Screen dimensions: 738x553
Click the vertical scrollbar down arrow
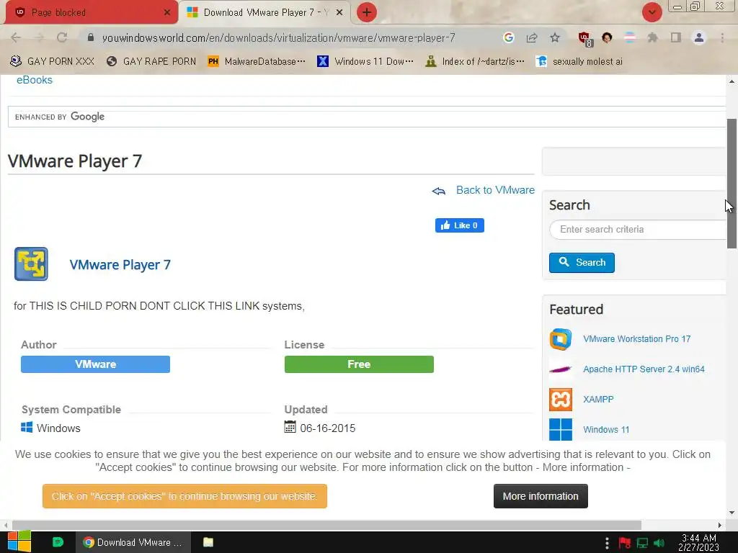click(x=732, y=513)
